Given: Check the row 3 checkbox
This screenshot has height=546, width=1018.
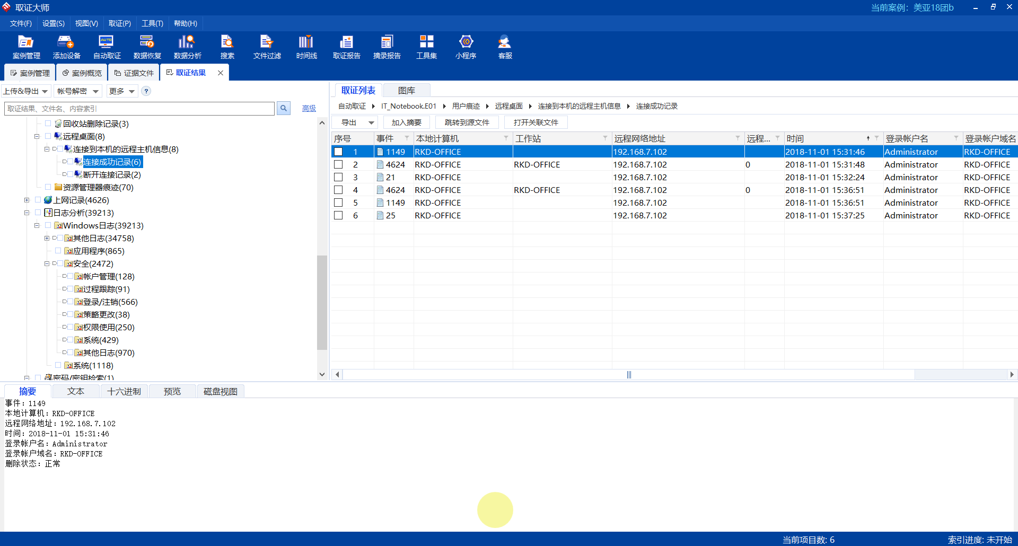Looking at the screenshot, I should 338,177.
